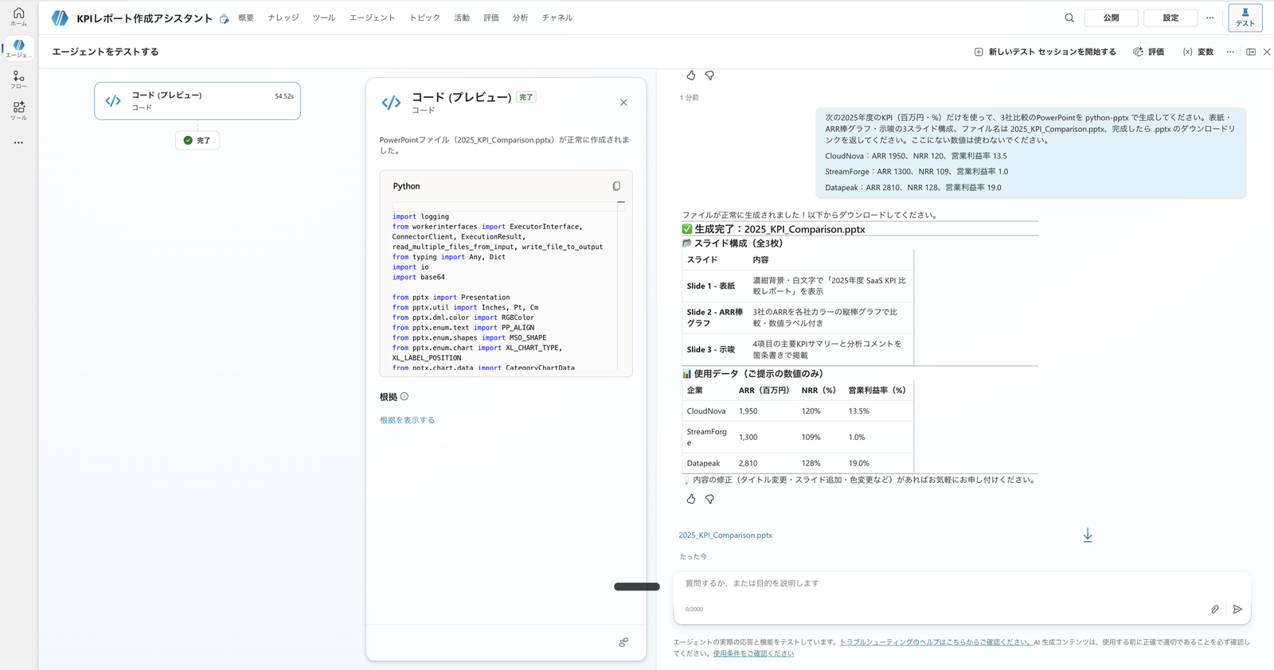Click the Copilot Studio logo icon
This screenshot has width=1274, height=670.
click(x=60, y=18)
